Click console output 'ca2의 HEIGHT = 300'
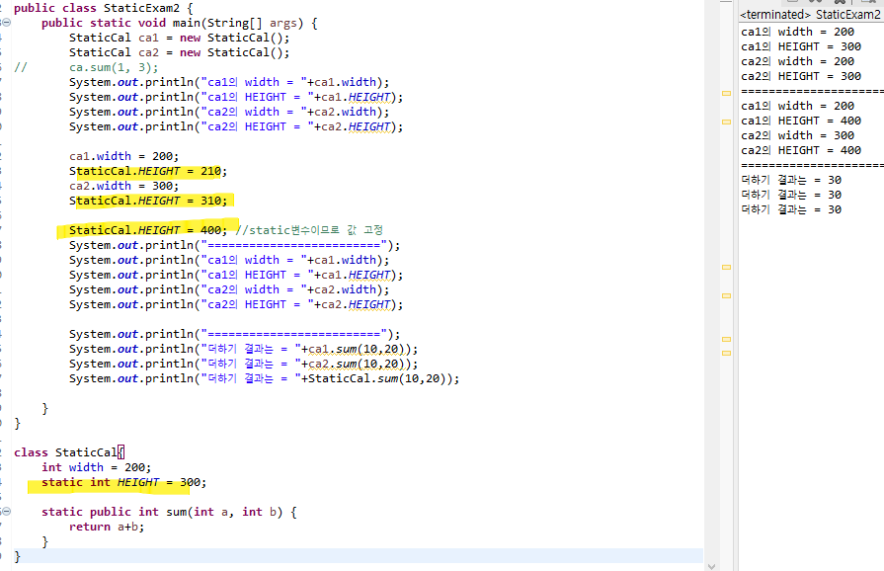 click(x=801, y=76)
